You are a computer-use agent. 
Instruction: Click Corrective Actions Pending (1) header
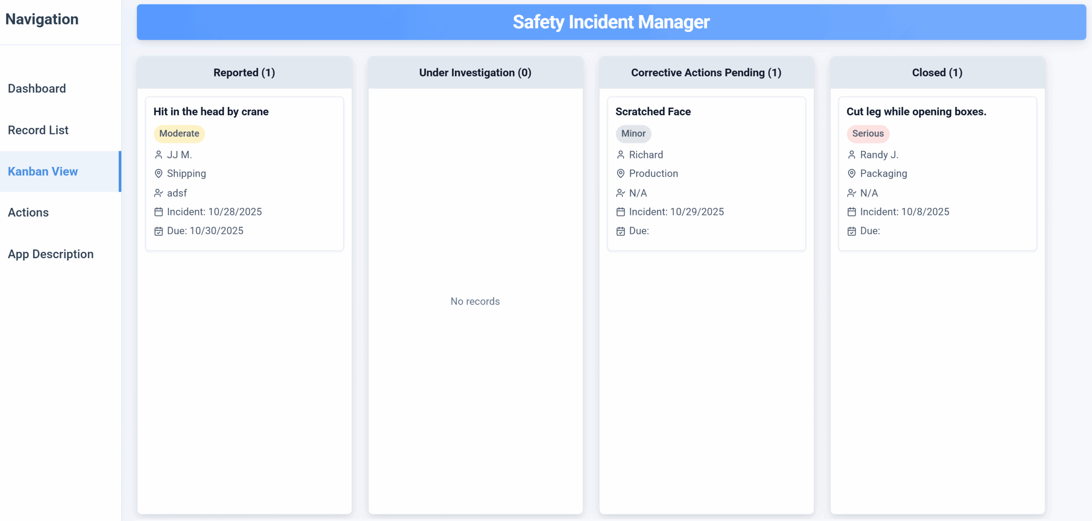pos(706,73)
